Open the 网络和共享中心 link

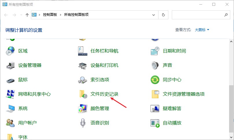[x=34, y=94]
